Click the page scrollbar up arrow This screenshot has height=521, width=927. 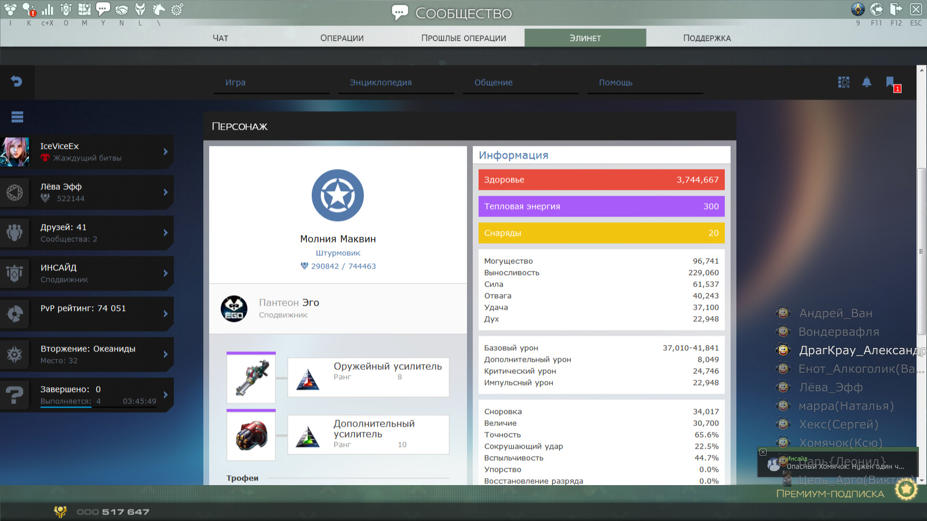coord(922,70)
